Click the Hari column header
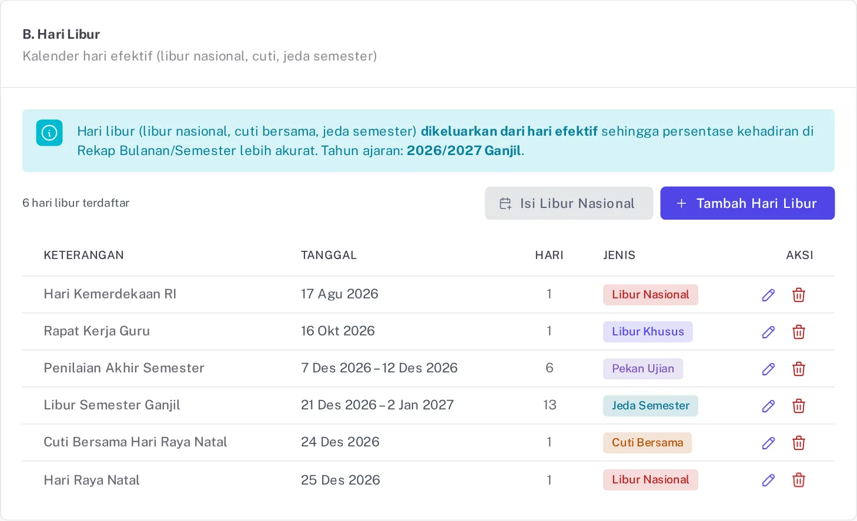Screen dimensions: 857x521 [549, 256]
